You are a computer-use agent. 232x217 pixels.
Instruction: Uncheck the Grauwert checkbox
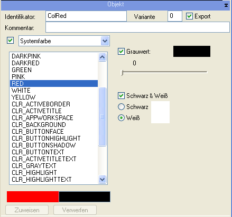click(x=121, y=52)
